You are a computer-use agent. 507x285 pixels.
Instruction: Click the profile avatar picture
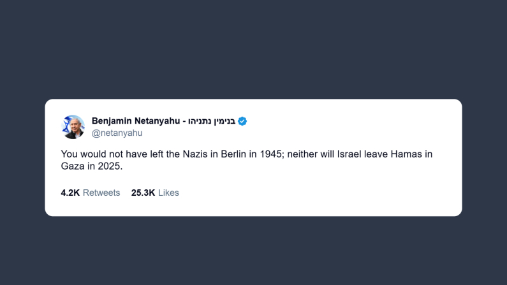click(x=73, y=127)
